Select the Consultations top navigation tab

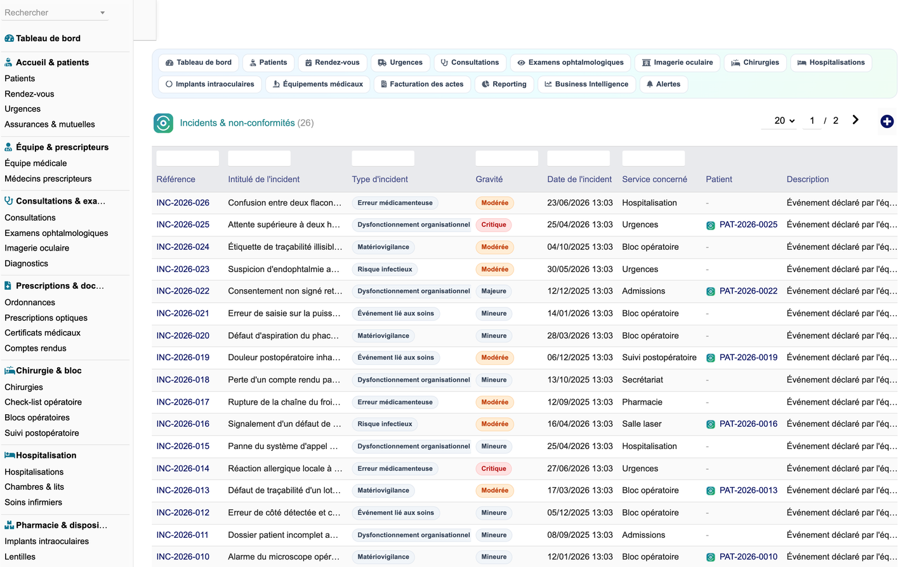click(470, 63)
